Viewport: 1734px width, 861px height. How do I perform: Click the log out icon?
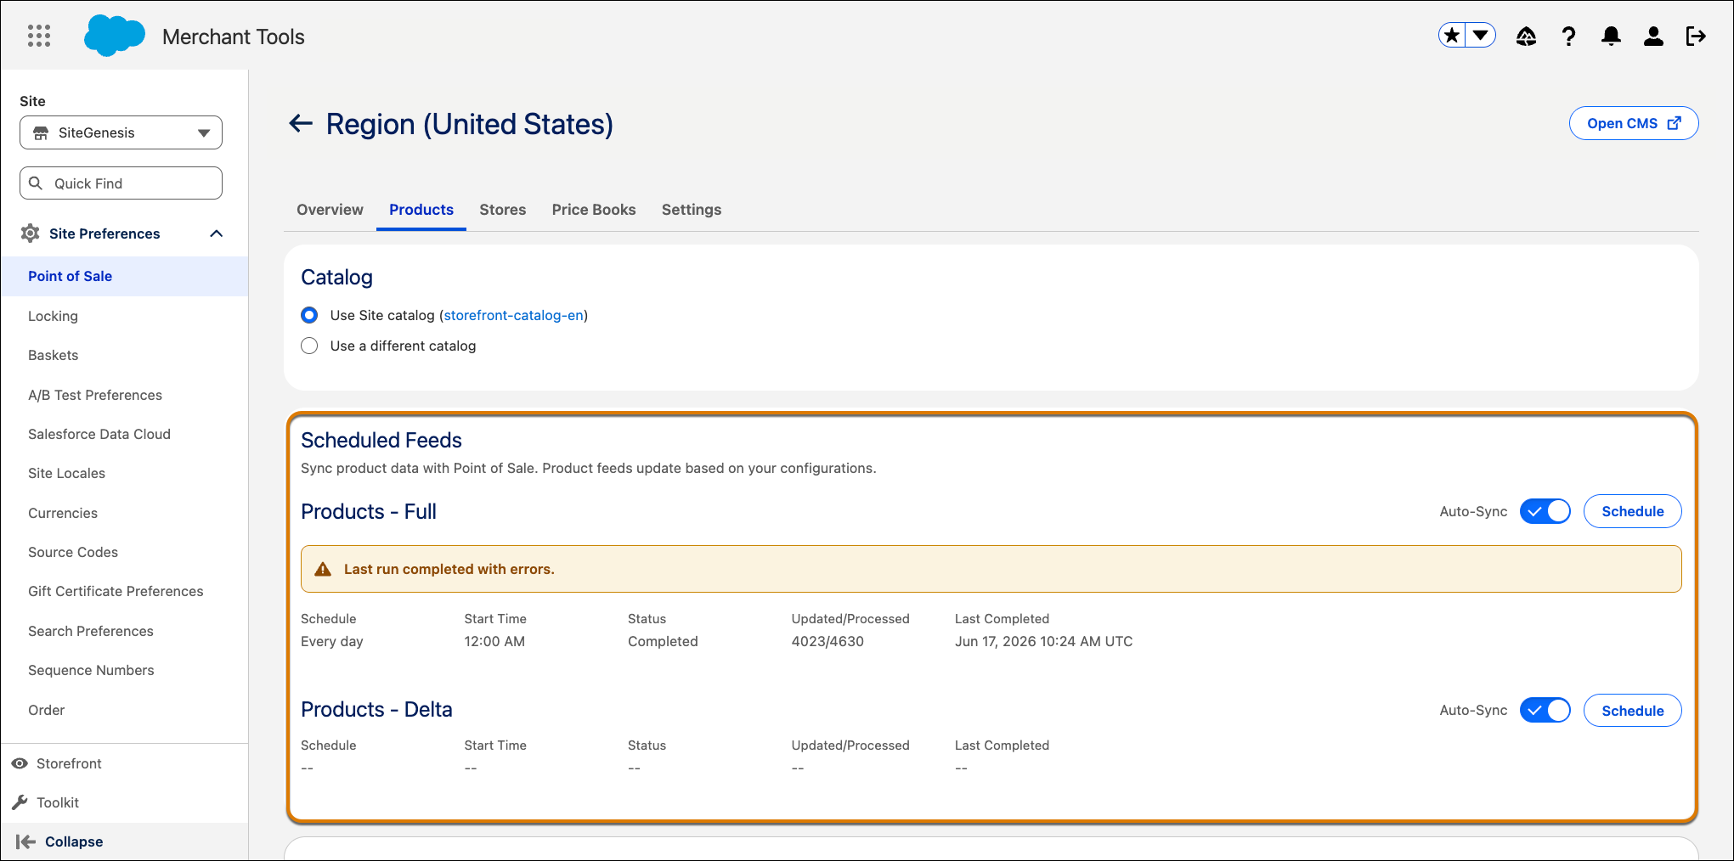click(x=1696, y=36)
